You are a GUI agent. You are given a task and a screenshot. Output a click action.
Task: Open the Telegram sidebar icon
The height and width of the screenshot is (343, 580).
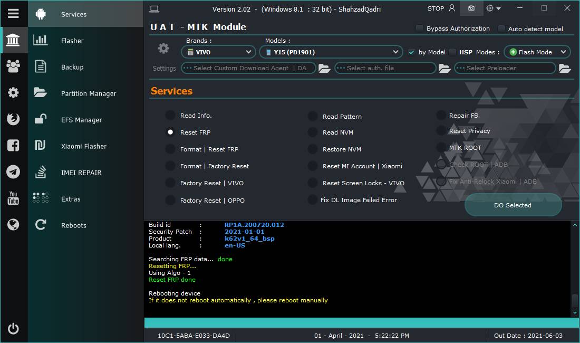13,171
